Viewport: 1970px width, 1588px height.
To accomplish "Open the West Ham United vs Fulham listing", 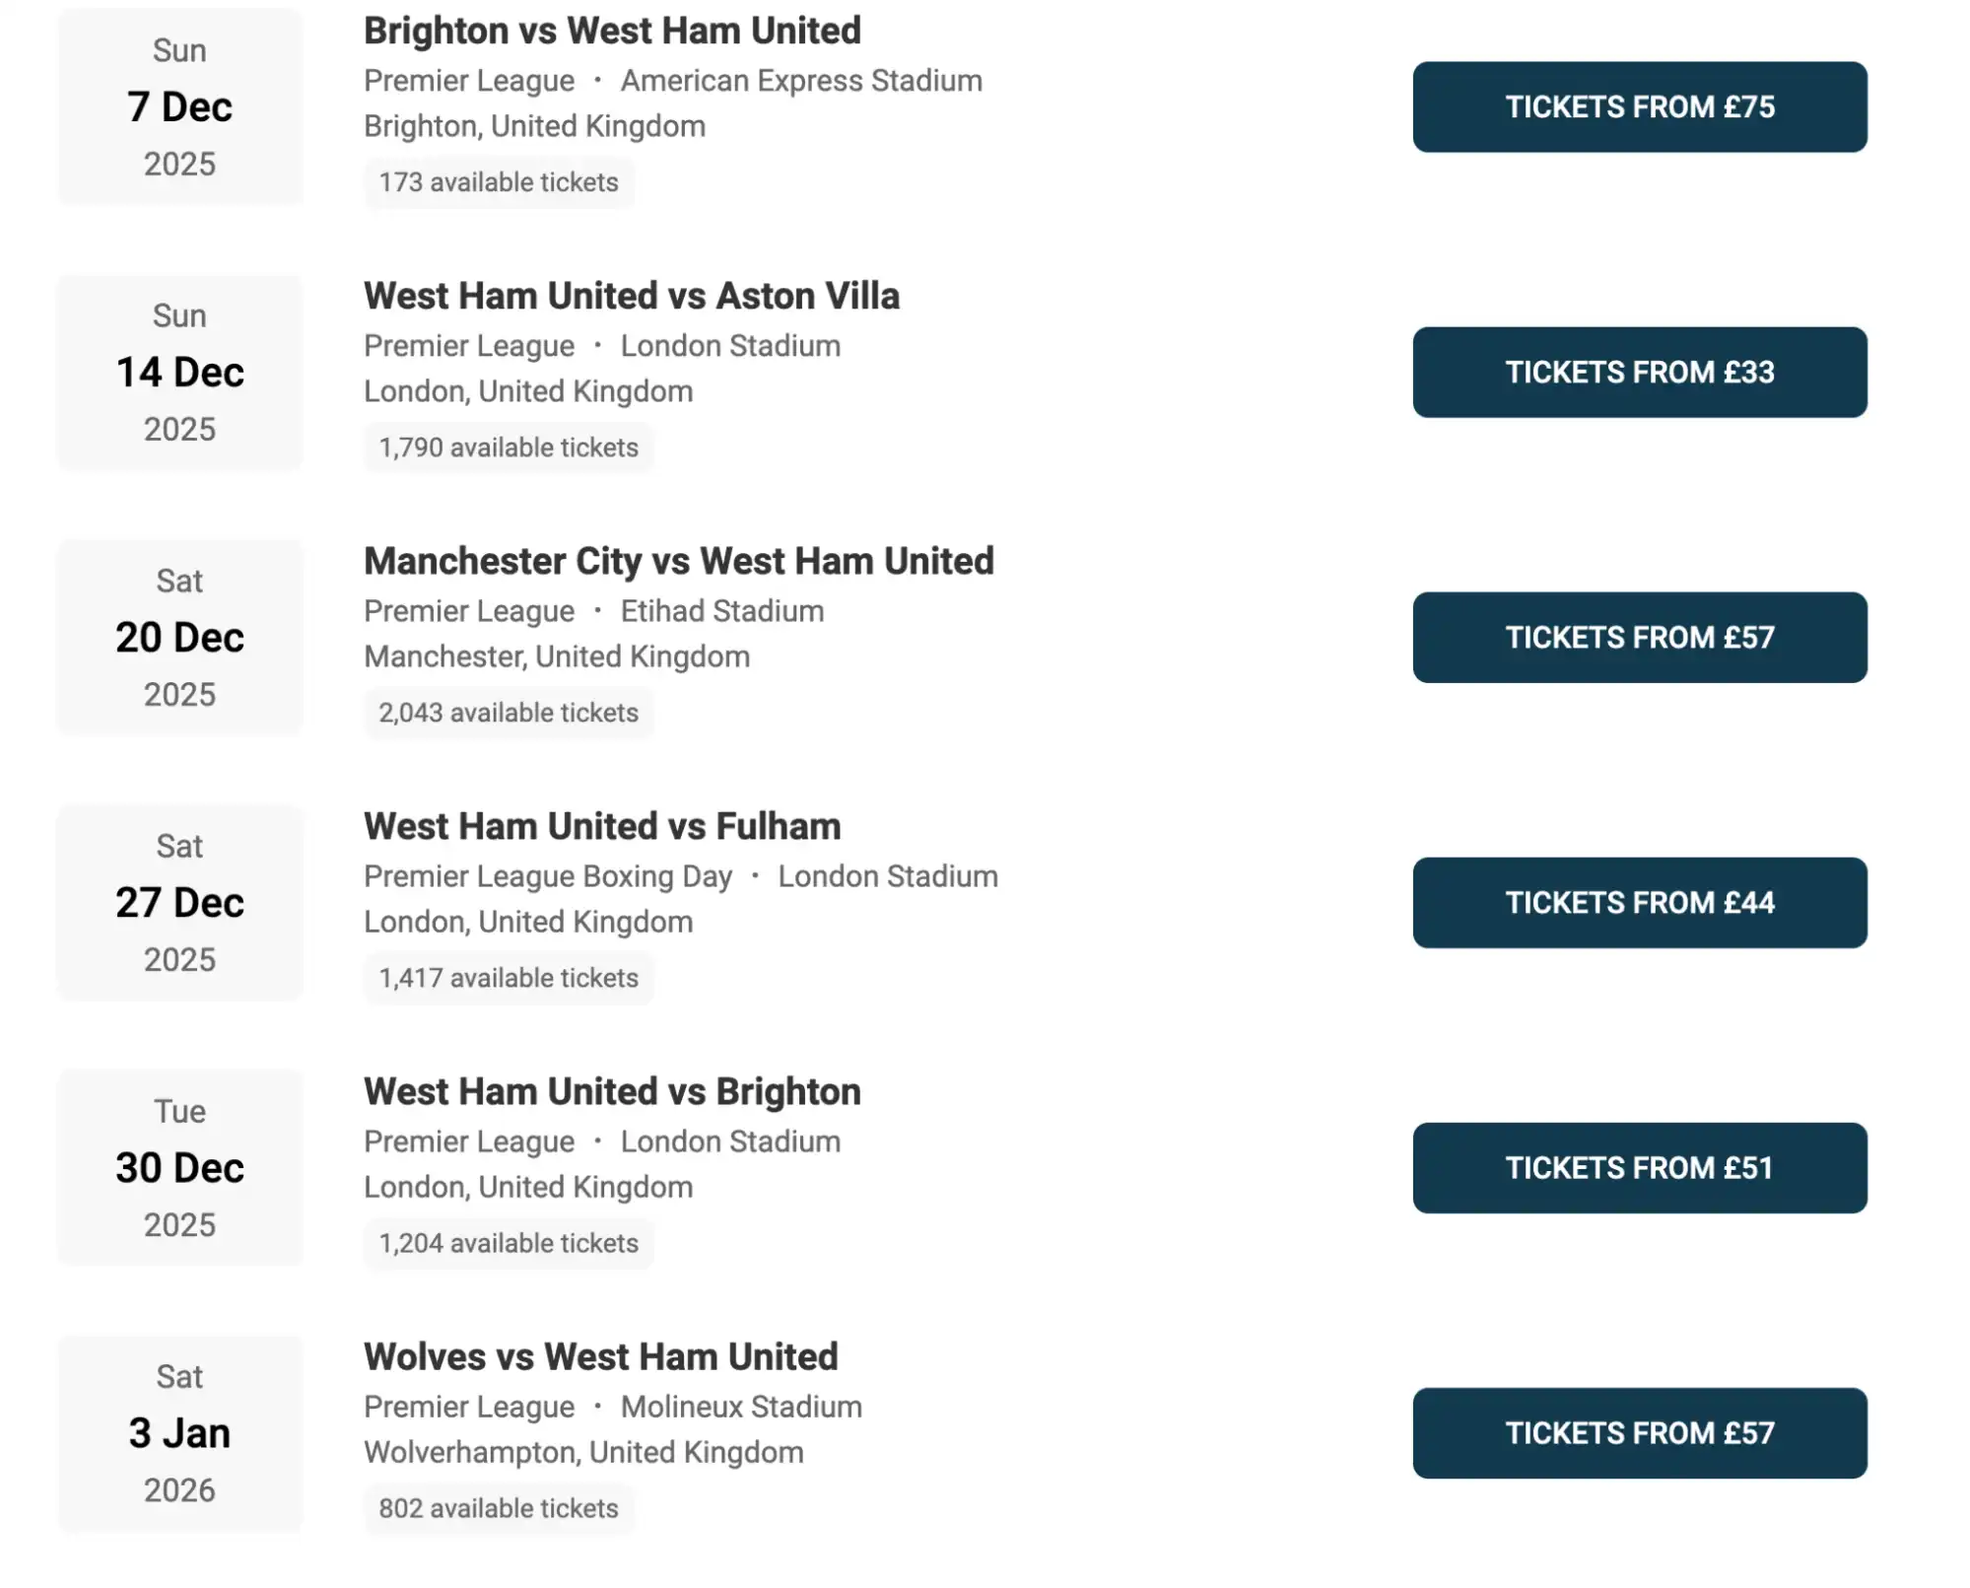I will pyautogui.click(x=601, y=826).
